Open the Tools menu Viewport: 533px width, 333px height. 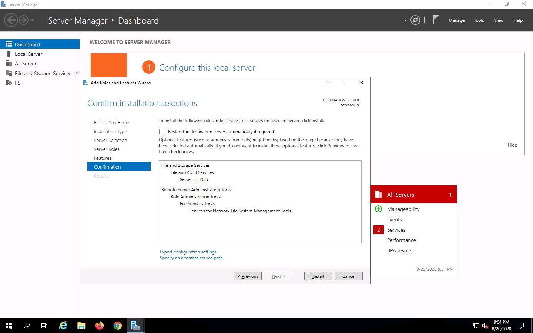tap(479, 20)
